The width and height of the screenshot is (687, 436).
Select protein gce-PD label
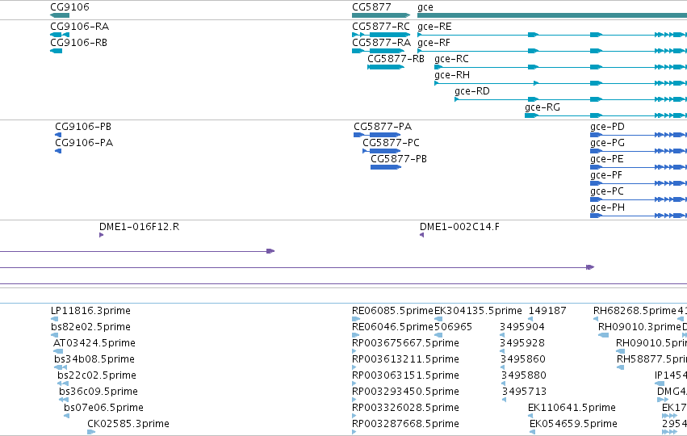tap(608, 127)
